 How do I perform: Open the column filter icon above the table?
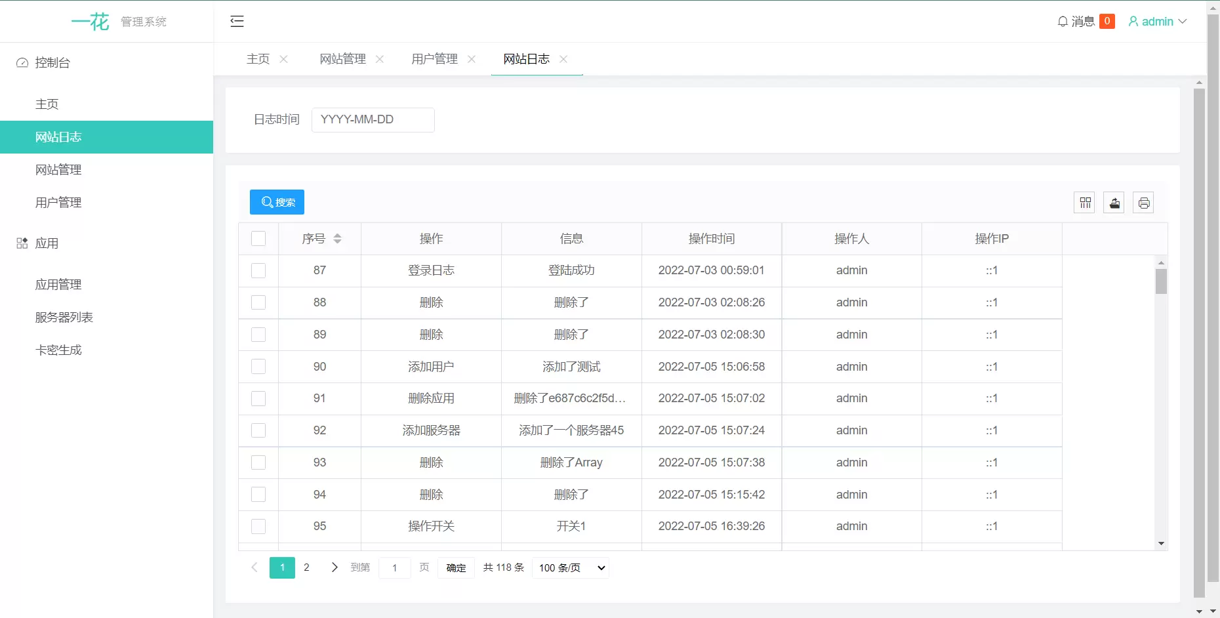tap(1084, 202)
